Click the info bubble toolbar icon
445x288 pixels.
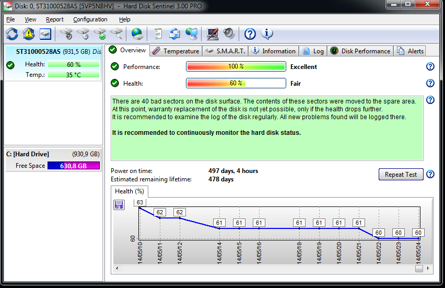coord(267,34)
